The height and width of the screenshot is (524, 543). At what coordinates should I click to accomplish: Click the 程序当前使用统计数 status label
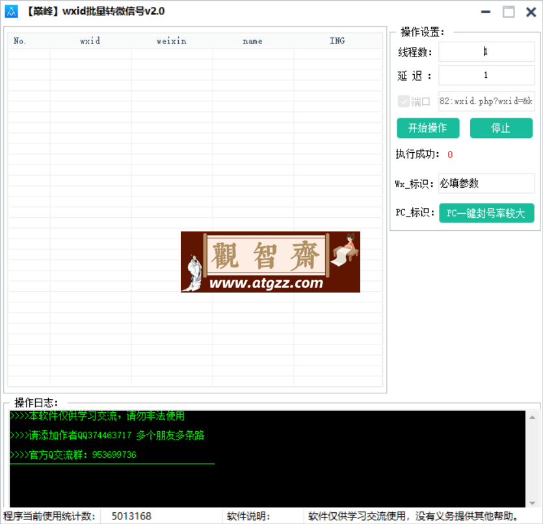tap(49, 516)
